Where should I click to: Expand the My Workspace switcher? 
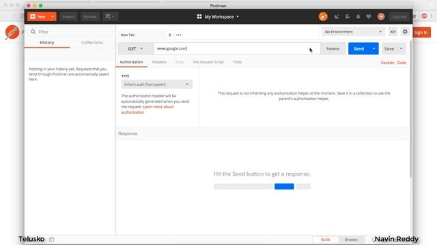[x=218, y=16]
